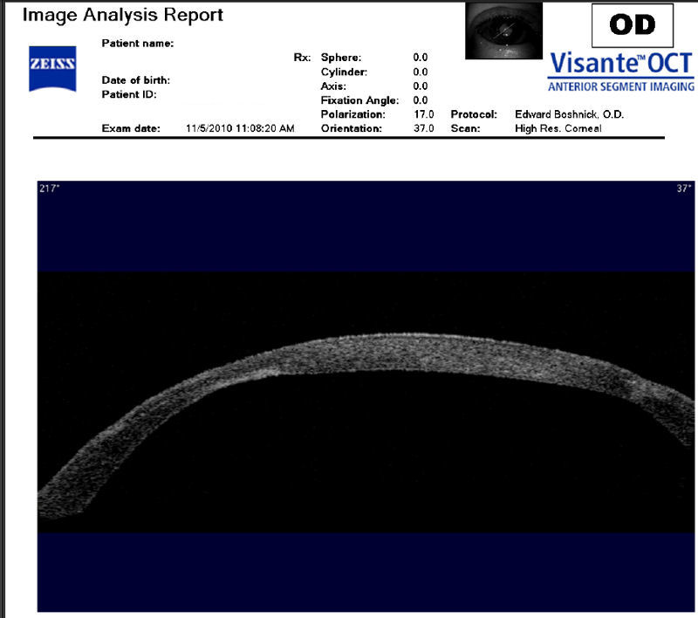
Task: Click the 37° angle marker on scan
Action: (683, 188)
